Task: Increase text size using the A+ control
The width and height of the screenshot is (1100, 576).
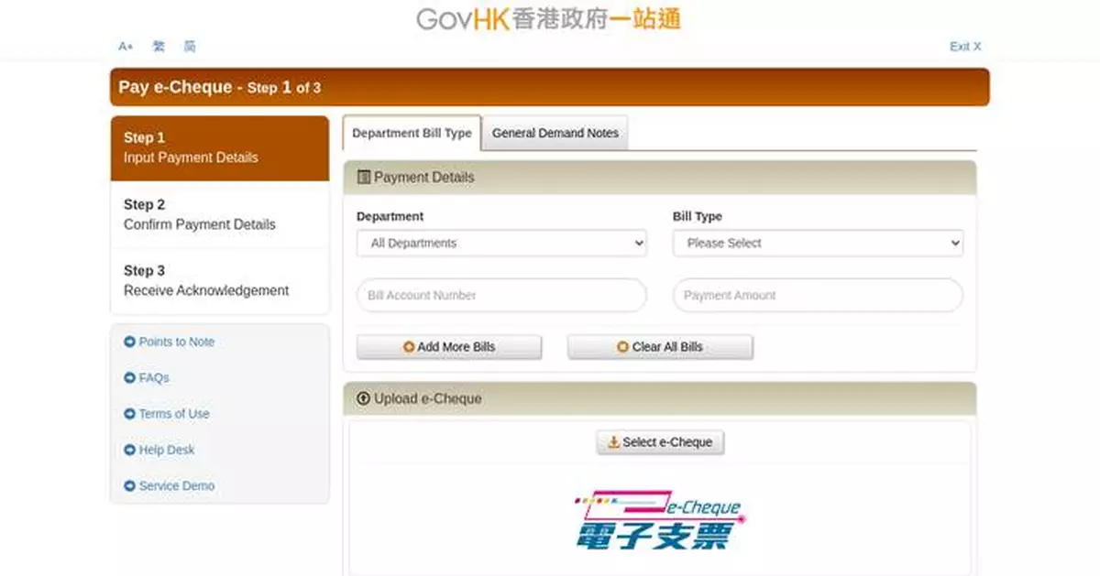Action: click(126, 46)
